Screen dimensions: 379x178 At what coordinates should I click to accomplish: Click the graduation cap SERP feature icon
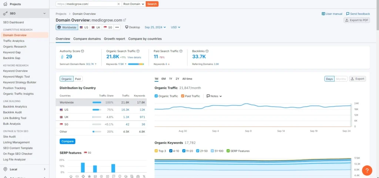(126, 176)
